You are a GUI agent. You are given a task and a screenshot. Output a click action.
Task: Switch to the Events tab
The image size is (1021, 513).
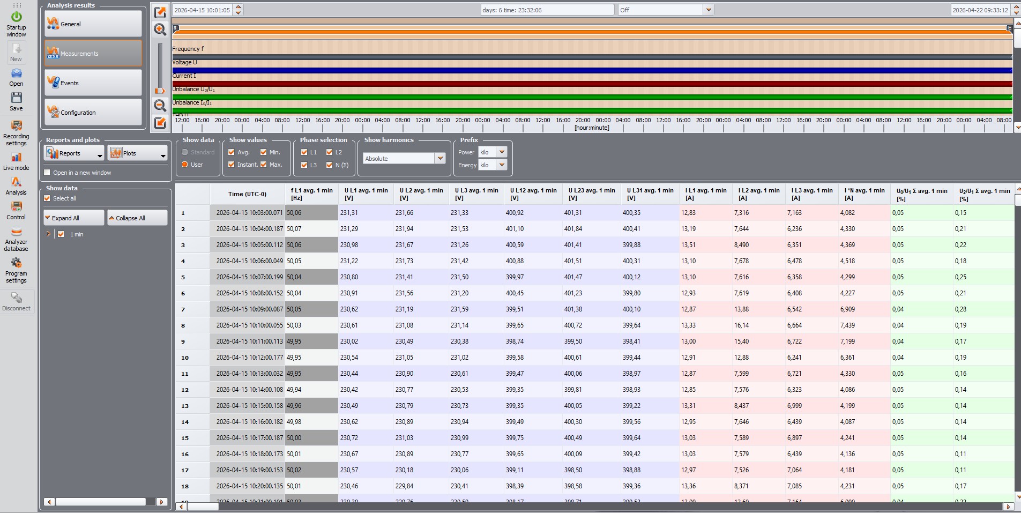pyautogui.click(x=93, y=83)
